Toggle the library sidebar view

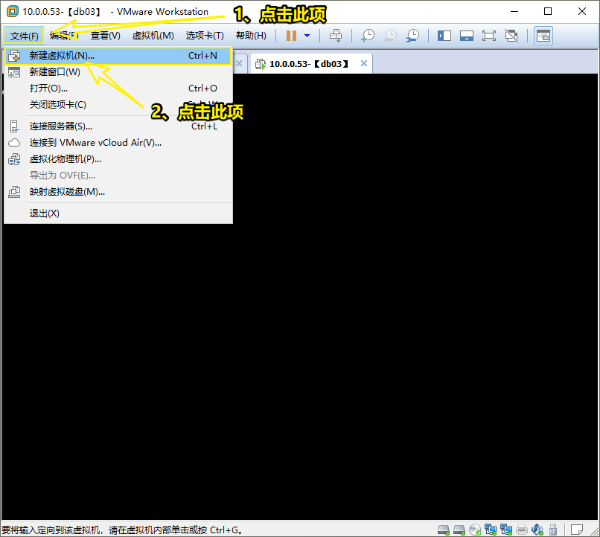[444, 36]
